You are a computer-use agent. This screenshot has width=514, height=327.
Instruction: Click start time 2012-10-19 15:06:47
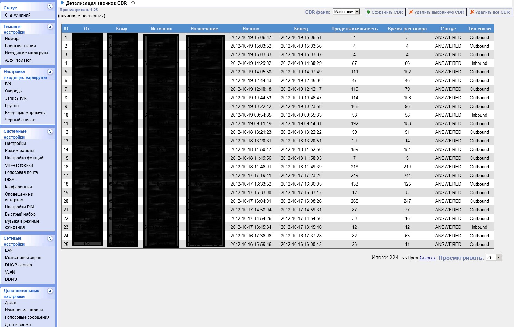pyautogui.click(x=251, y=37)
